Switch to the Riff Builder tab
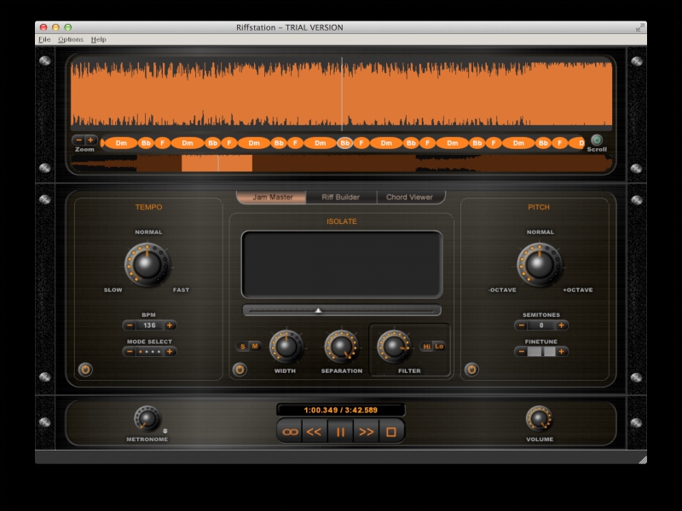Viewport: 682px width, 511px height. pyautogui.click(x=340, y=197)
